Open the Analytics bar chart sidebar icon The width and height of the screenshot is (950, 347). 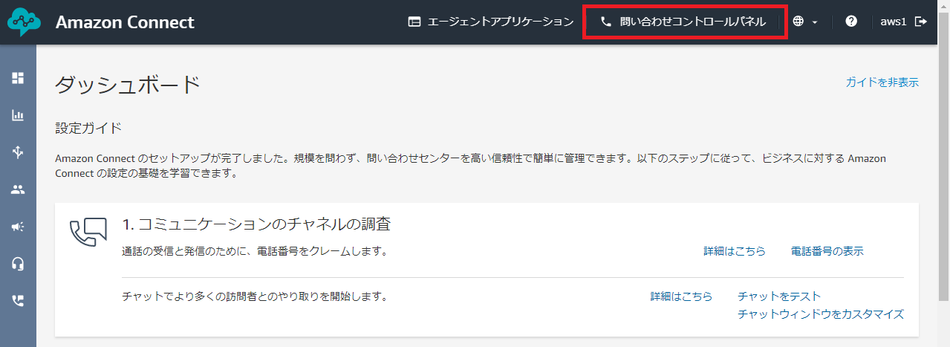click(18, 115)
